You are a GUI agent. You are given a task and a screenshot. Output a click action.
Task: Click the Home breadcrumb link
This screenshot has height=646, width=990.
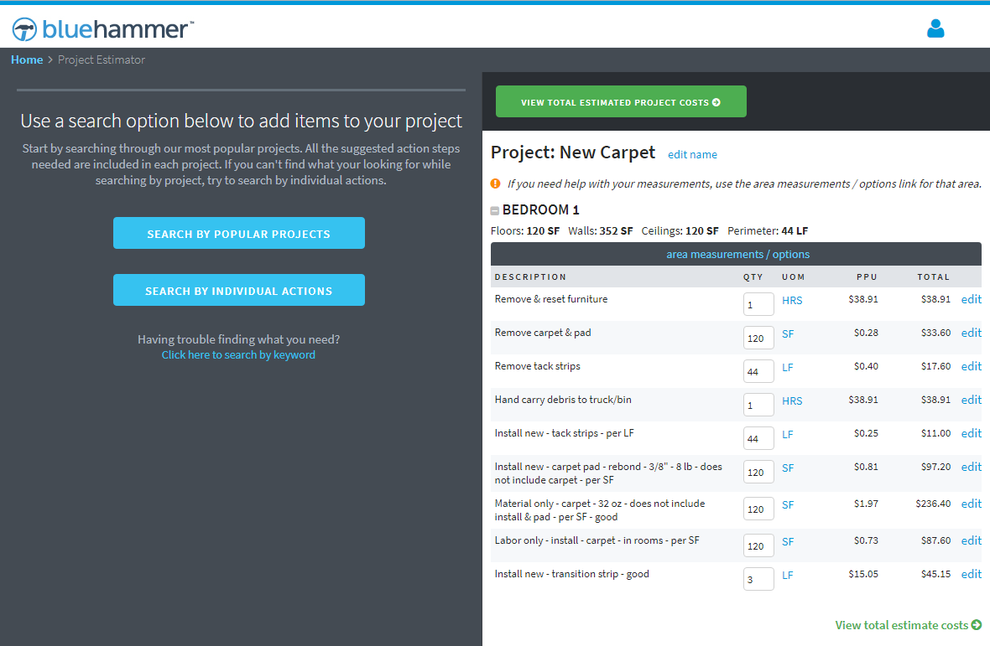[27, 59]
